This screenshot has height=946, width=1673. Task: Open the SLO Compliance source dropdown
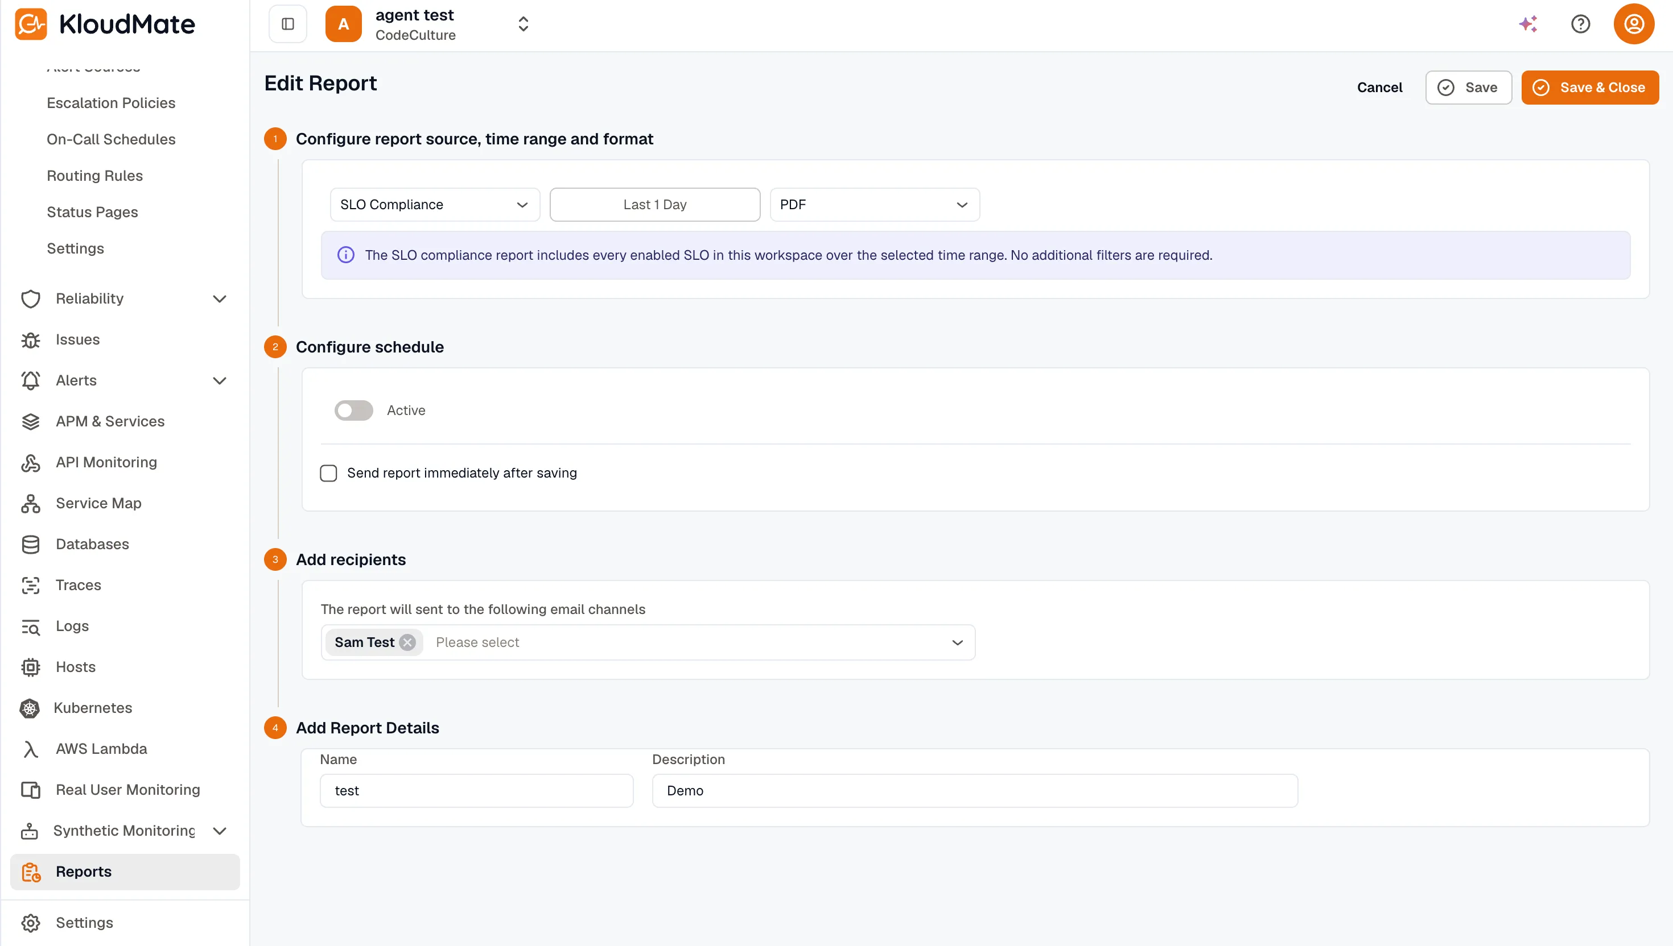(x=435, y=205)
